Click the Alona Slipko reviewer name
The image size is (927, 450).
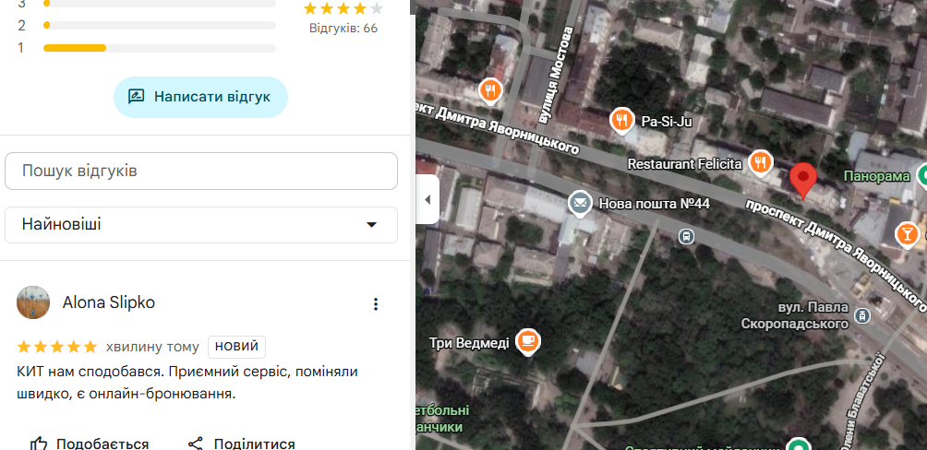tap(109, 303)
